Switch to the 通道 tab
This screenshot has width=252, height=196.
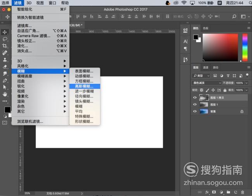click(205, 68)
